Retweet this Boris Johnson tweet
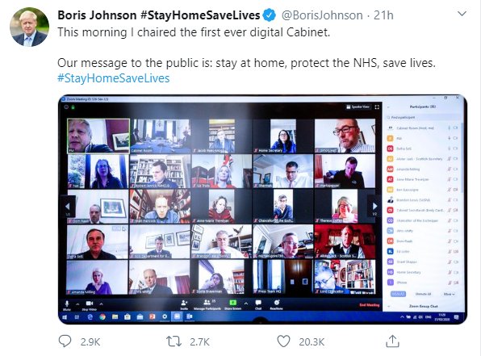The image size is (481, 356). [x=174, y=341]
